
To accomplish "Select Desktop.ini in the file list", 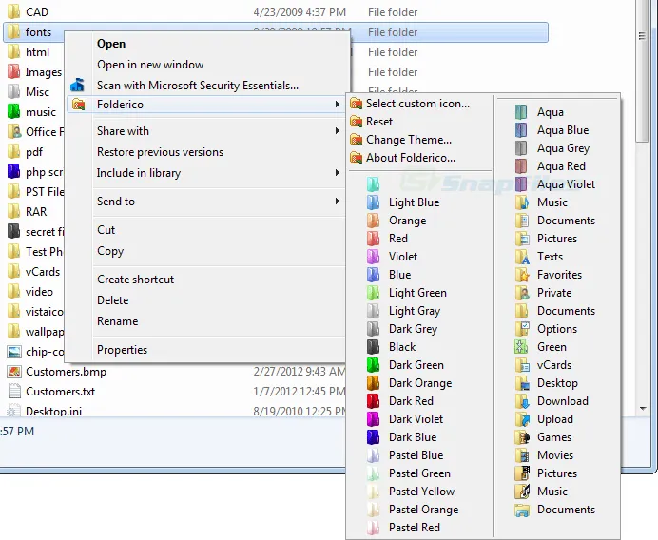I will click(x=53, y=412).
